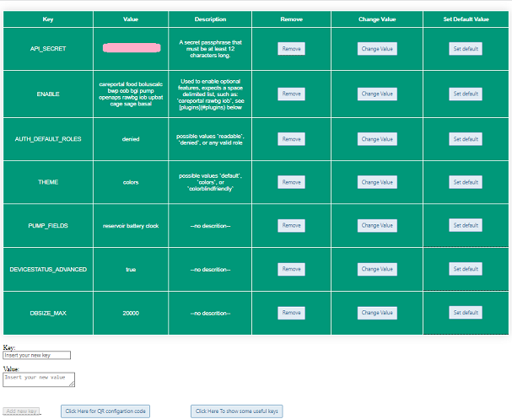Focus the new key input field
The image size is (512, 419).
click(37, 356)
